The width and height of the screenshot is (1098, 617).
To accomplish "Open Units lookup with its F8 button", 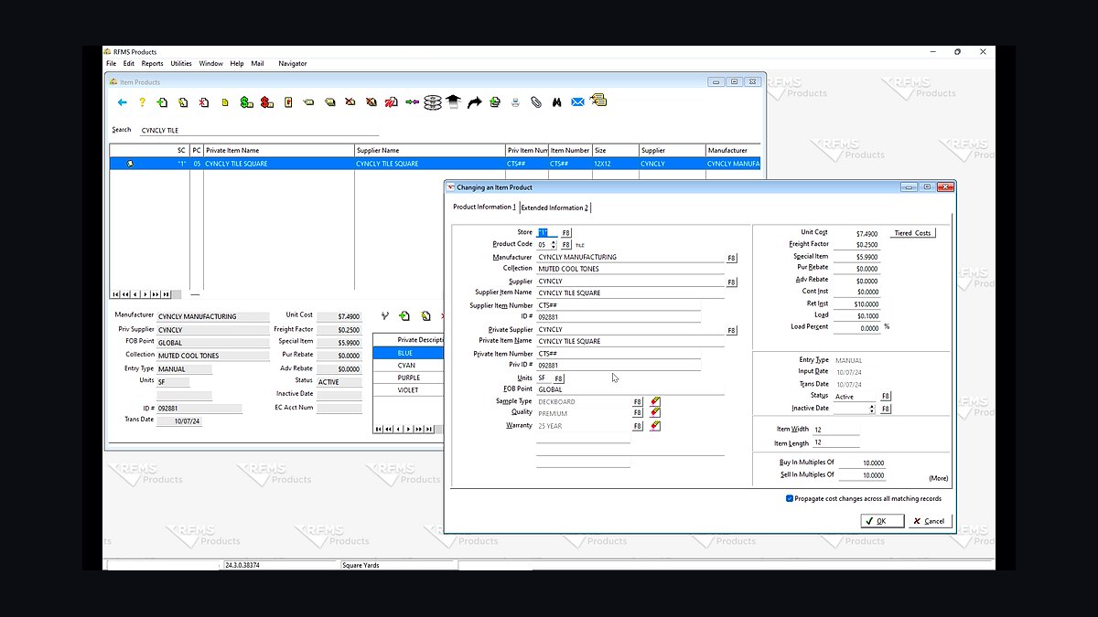I will tap(559, 378).
